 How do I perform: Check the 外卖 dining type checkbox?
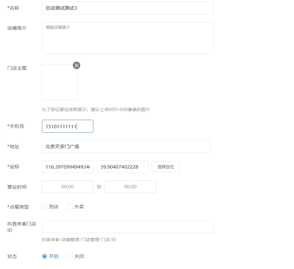pos(70,206)
